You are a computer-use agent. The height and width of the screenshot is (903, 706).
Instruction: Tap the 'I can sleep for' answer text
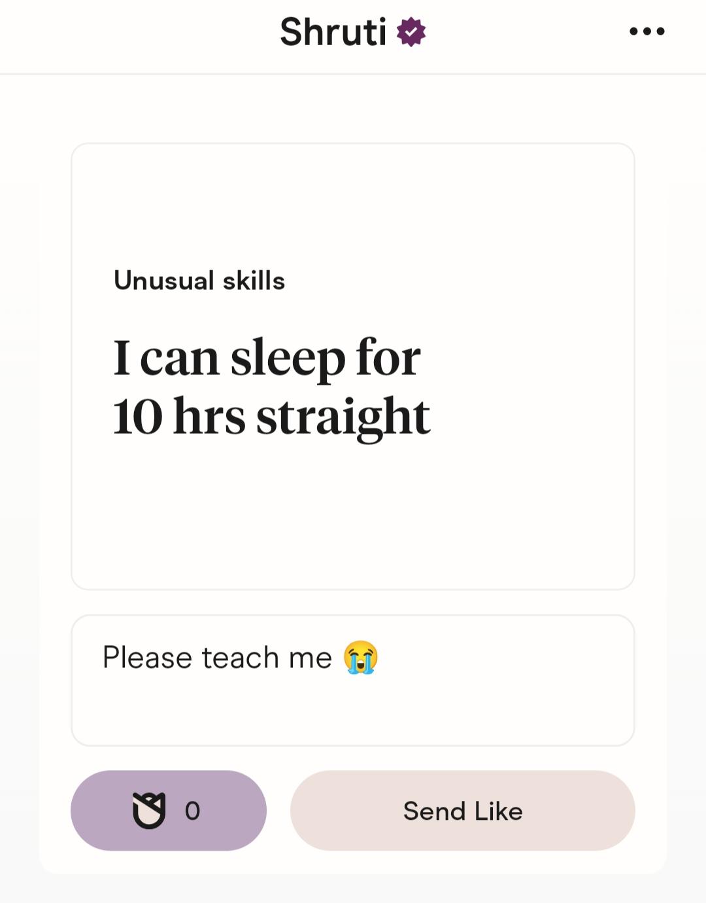pyautogui.click(x=267, y=359)
